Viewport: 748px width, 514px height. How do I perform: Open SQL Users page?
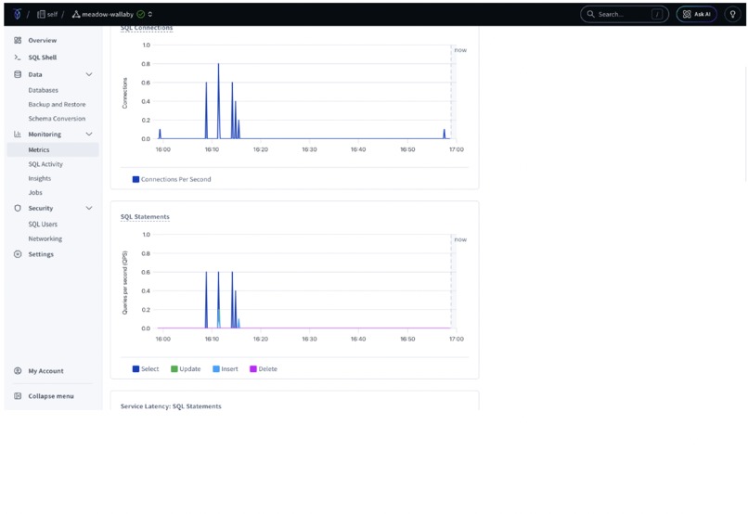pyautogui.click(x=43, y=225)
